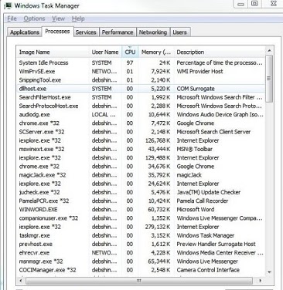Viewport: 283px width, 290px height.
Task: Select the magicJack.exe *32 process
Action: 141,175
